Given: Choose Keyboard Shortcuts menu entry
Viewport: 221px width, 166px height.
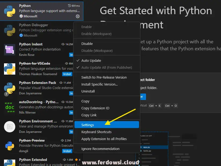Looking at the screenshot, I should [107, 132].
